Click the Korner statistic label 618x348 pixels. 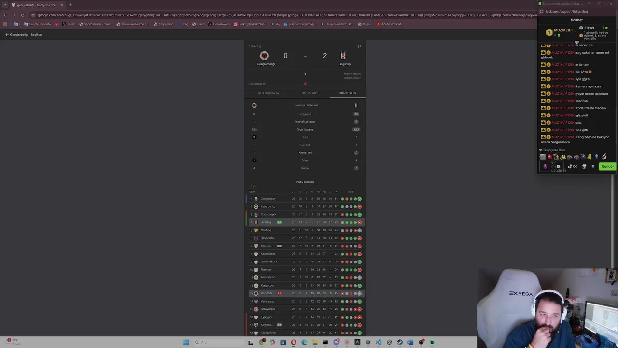(305, 168)
